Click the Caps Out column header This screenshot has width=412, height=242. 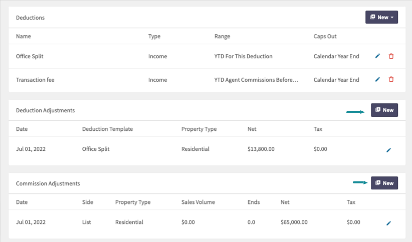point(325,36)
